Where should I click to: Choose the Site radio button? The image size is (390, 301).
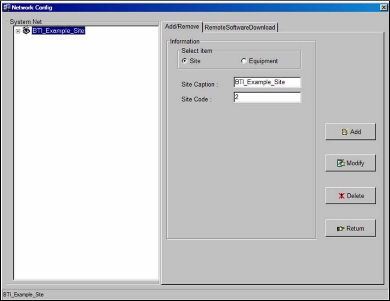click(x=184, y=61)
